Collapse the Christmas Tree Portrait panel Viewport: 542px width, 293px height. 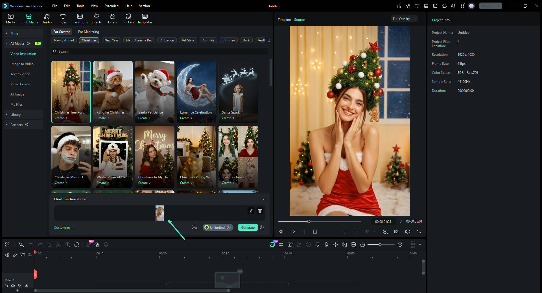[263, 199]
